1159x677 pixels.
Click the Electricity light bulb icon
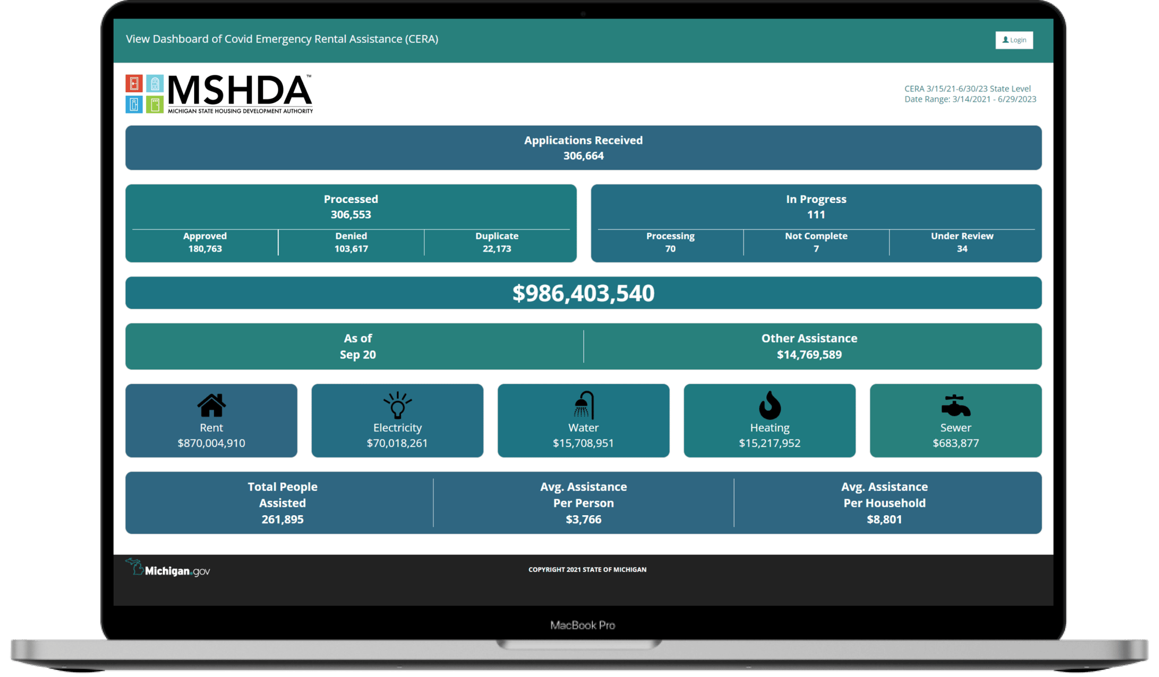397,404
